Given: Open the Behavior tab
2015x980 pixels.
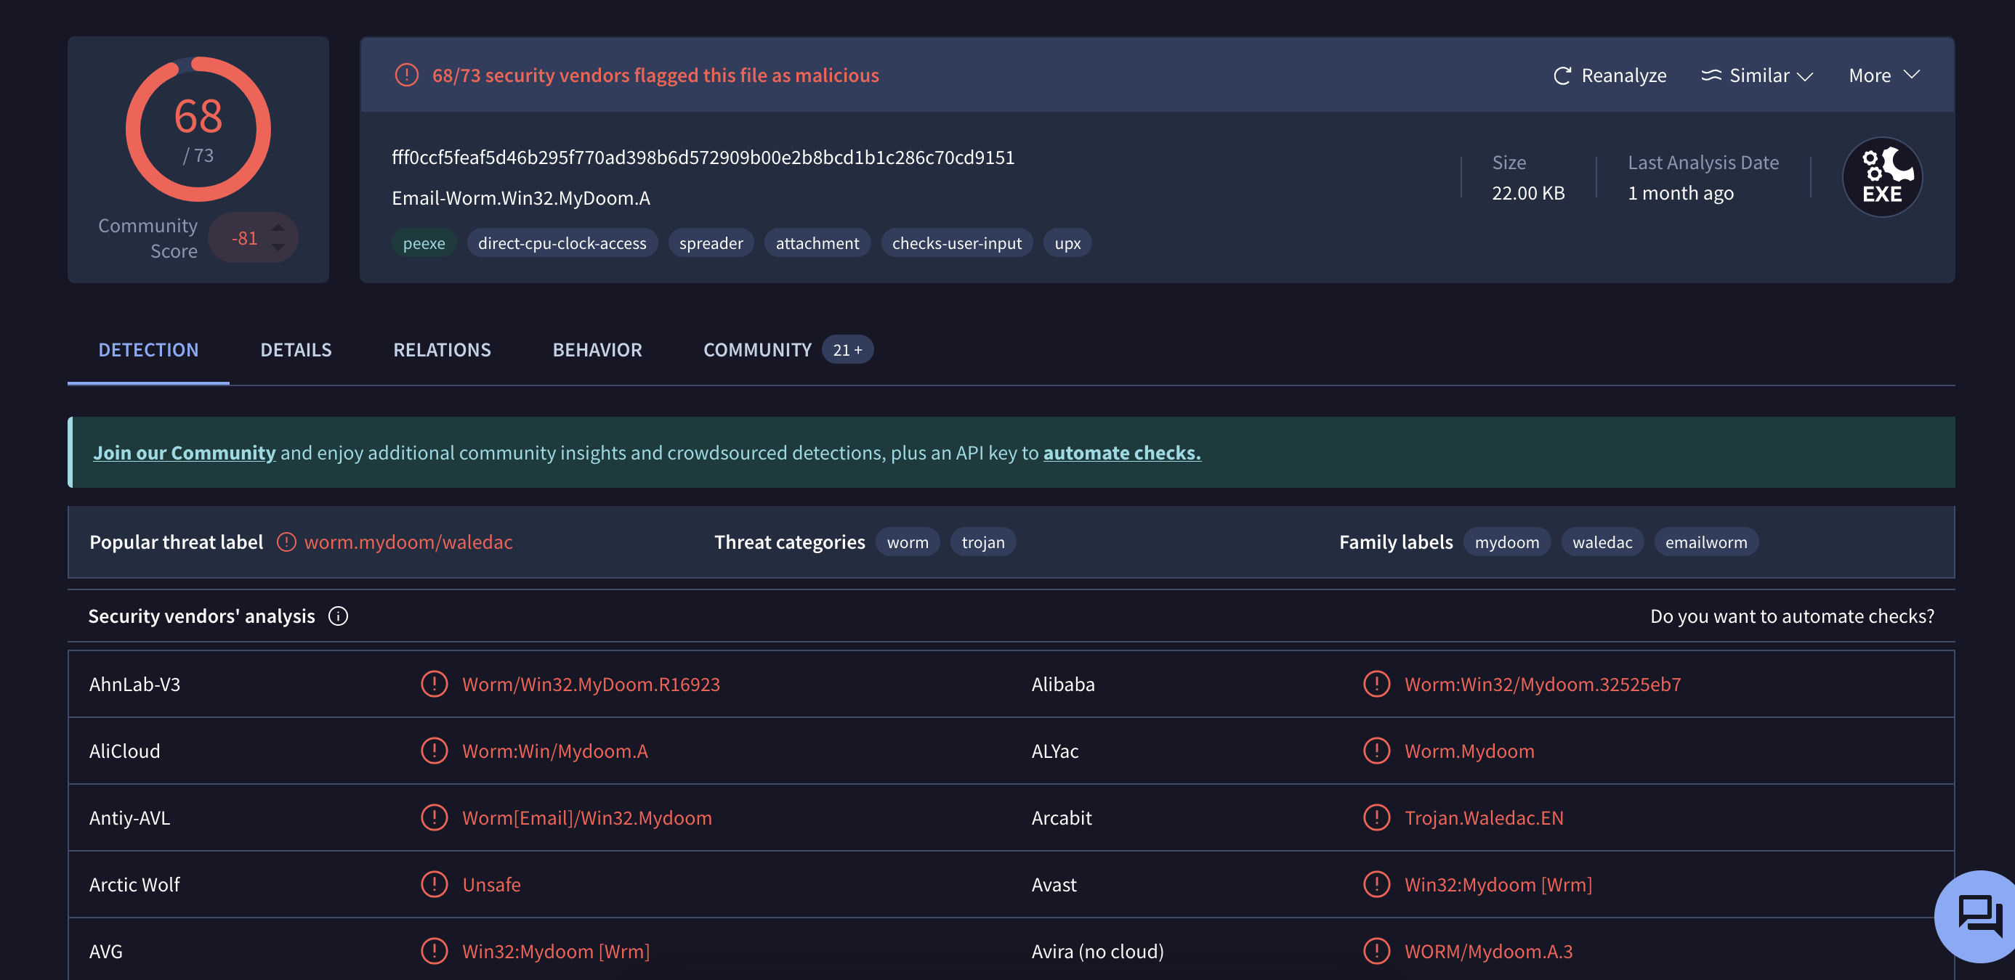Looking at the screenshot, I should click(x=597, y=349).
